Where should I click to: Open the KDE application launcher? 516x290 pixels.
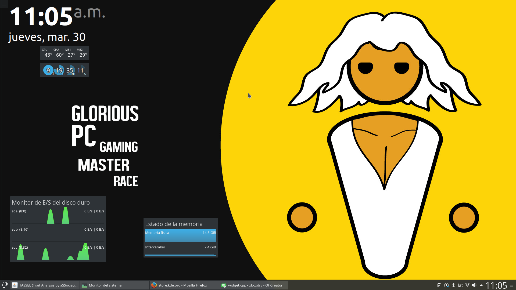point(5,285)
